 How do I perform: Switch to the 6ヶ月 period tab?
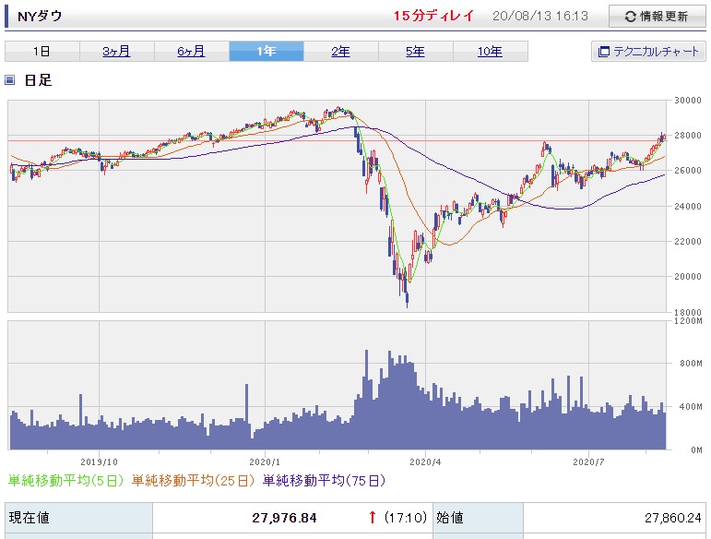tap(191, 52)
